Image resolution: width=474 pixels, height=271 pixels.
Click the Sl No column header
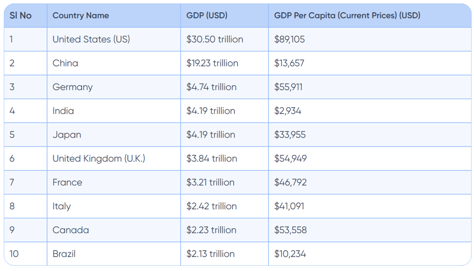[21, 16]
